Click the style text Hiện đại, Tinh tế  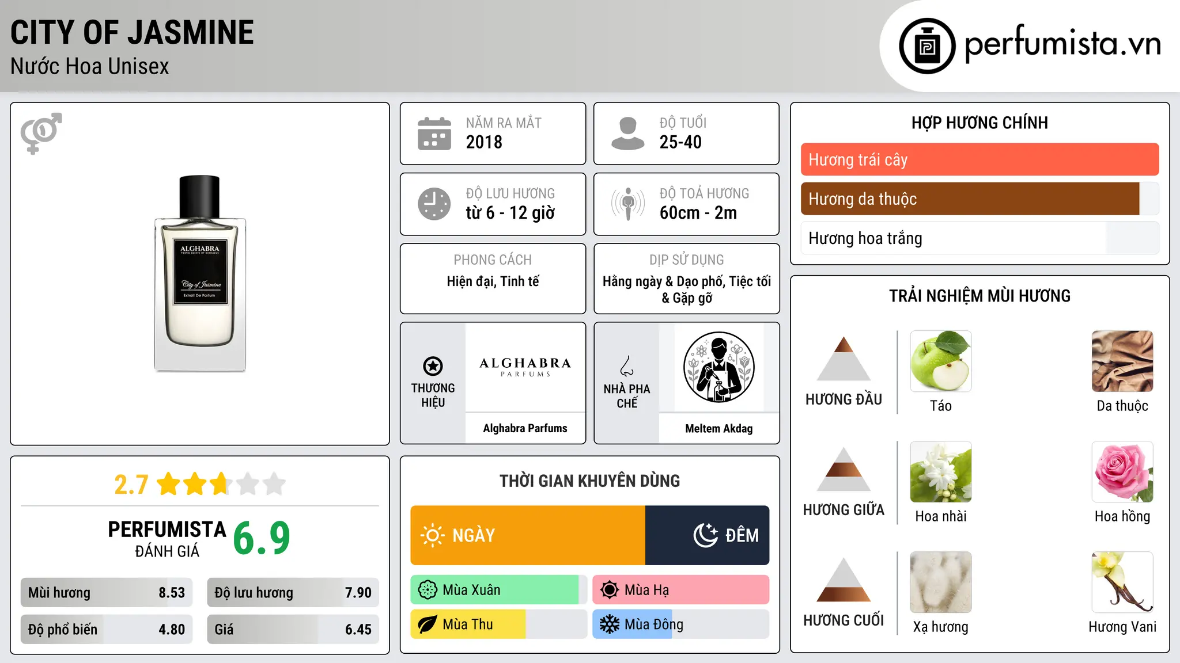point(493,281)
